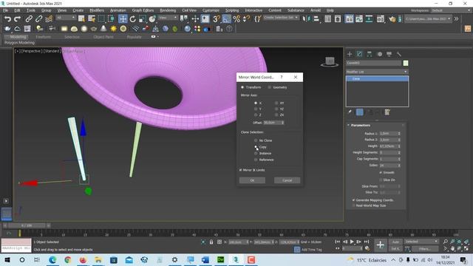Toggle the 3D Snaps icon

point(217,19)
